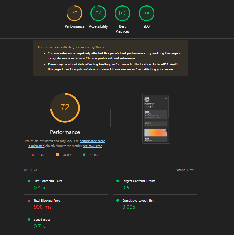Jump to the Accessibility score gauge showing 92
This screenshot has height=235, width=234.
click(x=98, y=13)
